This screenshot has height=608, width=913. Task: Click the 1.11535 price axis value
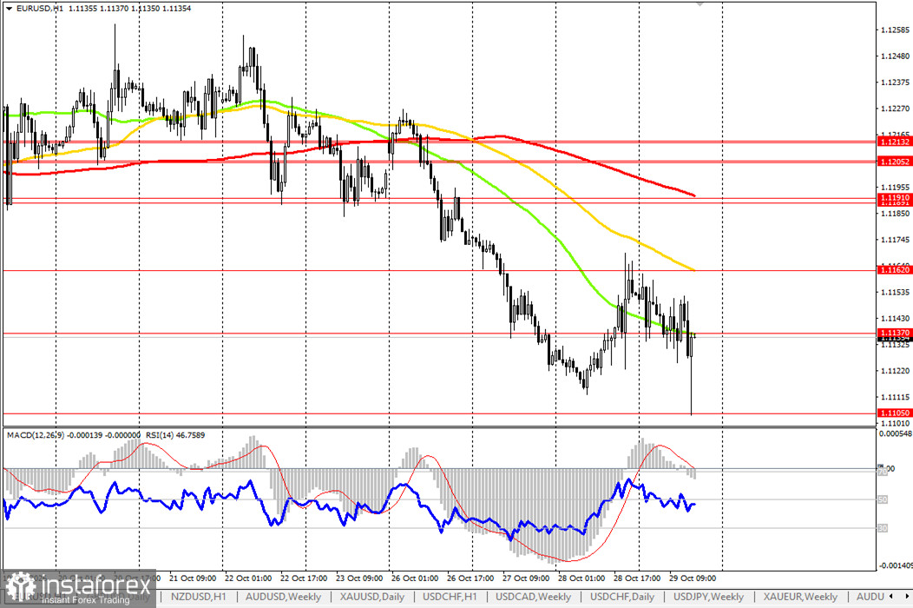coord(895,292)
